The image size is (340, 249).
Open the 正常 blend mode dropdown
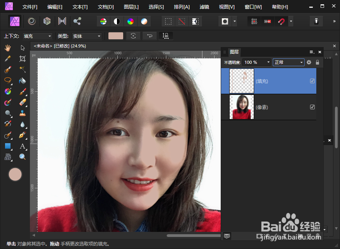click(x=289, y=62)
